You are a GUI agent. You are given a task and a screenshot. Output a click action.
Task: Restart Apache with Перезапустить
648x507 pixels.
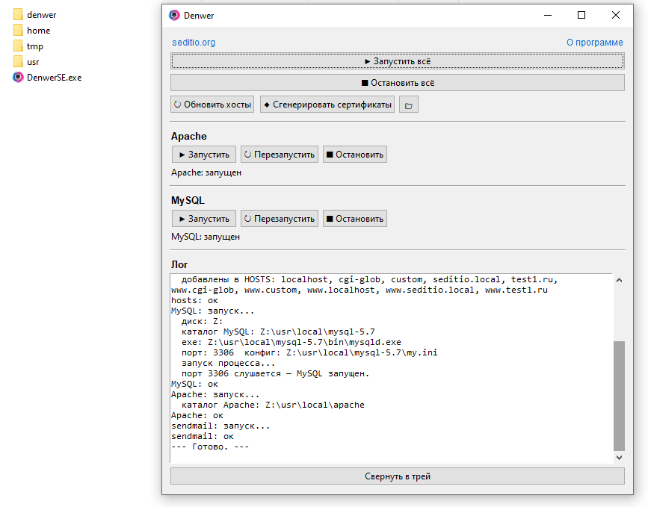click(279, 155)
